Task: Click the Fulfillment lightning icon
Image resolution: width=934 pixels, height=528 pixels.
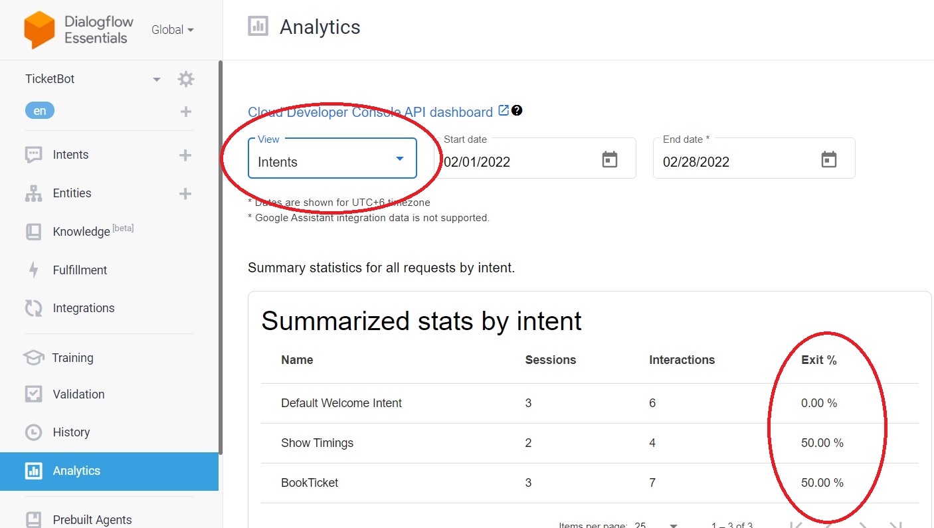Action: 34,270
